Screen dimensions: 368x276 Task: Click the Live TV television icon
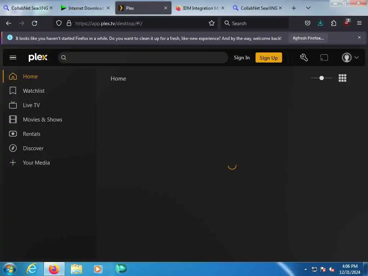tap(13, 105)
